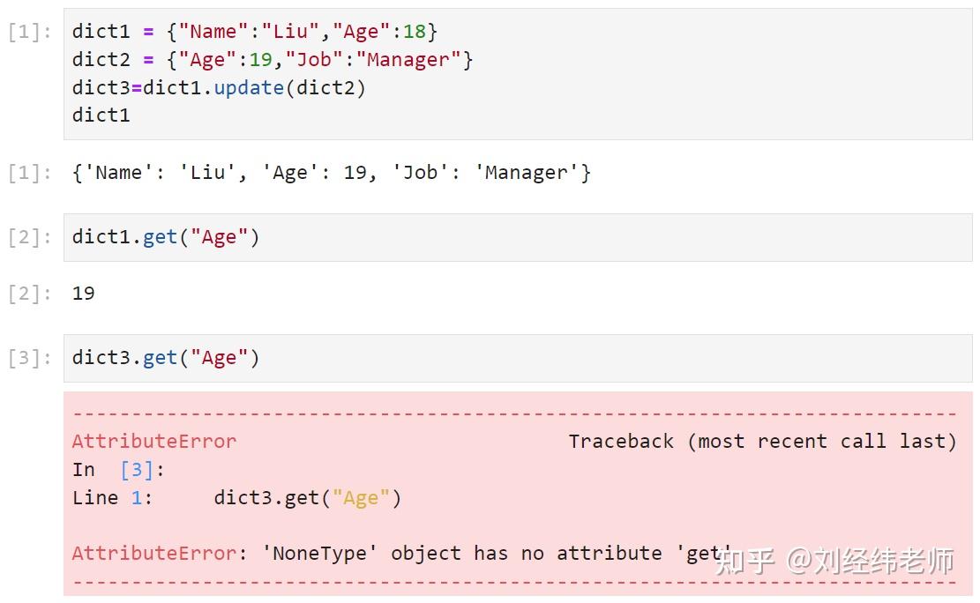
Task: Click the update method name in cell one
Action: (x=249, y=87)
